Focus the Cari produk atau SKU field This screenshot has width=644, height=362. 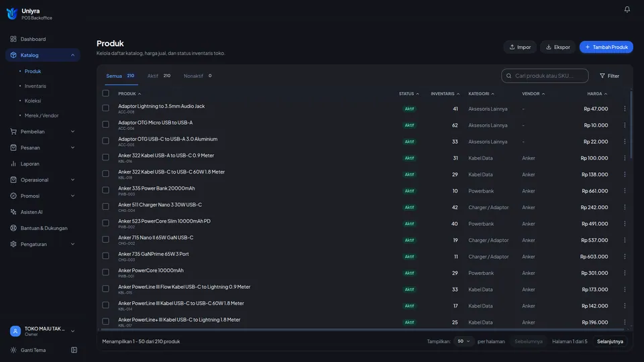coord(545,76)
